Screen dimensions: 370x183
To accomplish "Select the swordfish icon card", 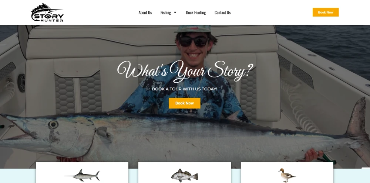I will click(x=82, y=173).
